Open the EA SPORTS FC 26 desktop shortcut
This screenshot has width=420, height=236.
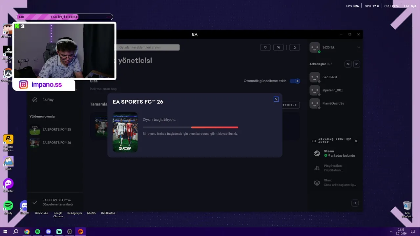click(8, 54)
